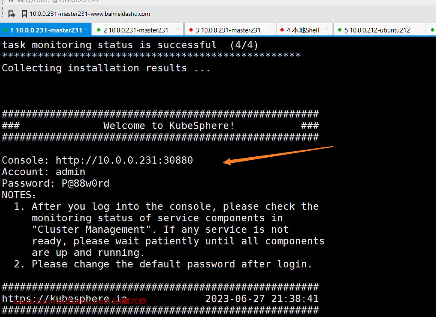Click the password value P@88w0rd
Viewport: 436px width, 317px height.
click(x=85, y=184)
